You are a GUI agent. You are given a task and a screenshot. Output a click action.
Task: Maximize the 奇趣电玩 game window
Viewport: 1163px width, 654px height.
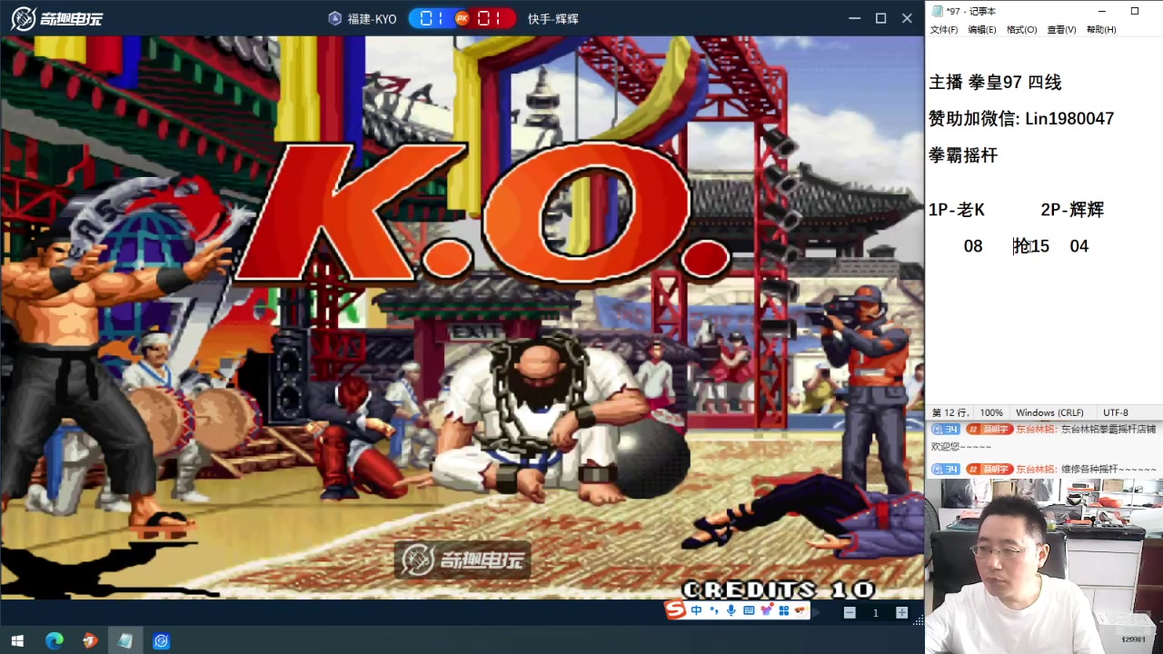click(880, 18)
